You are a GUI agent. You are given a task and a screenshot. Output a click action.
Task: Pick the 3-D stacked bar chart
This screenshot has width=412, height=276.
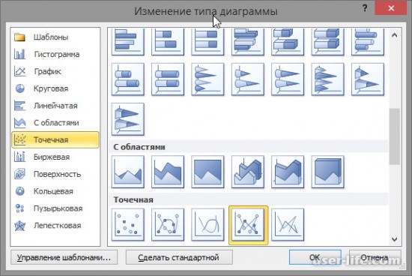pyautogui.click(x=288, y=42)
